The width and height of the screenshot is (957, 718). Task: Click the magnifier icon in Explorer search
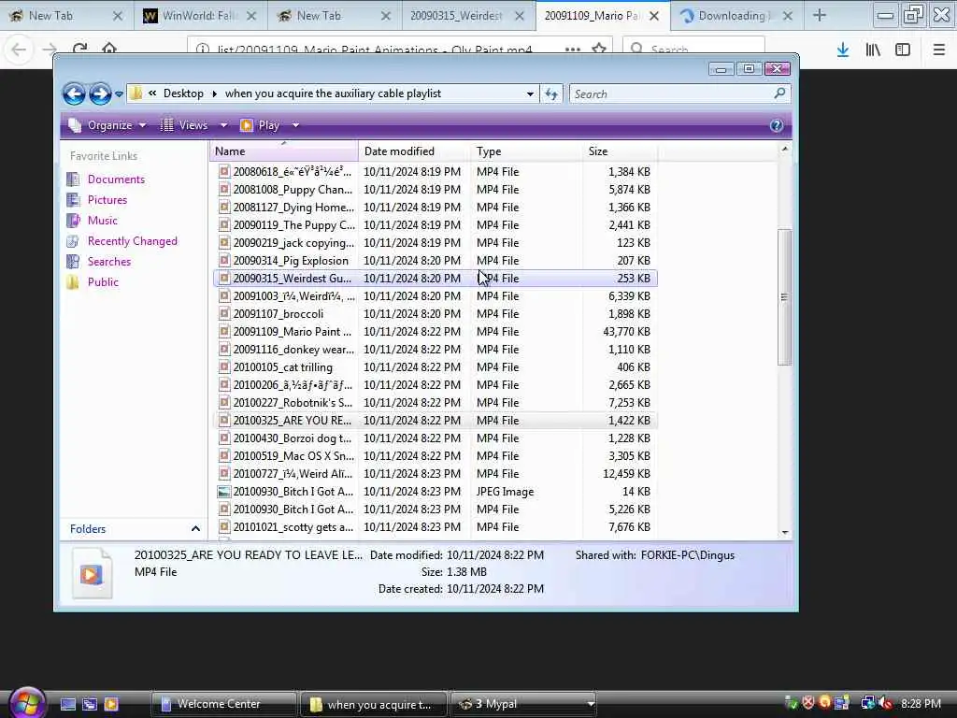(x=779, y=93)
